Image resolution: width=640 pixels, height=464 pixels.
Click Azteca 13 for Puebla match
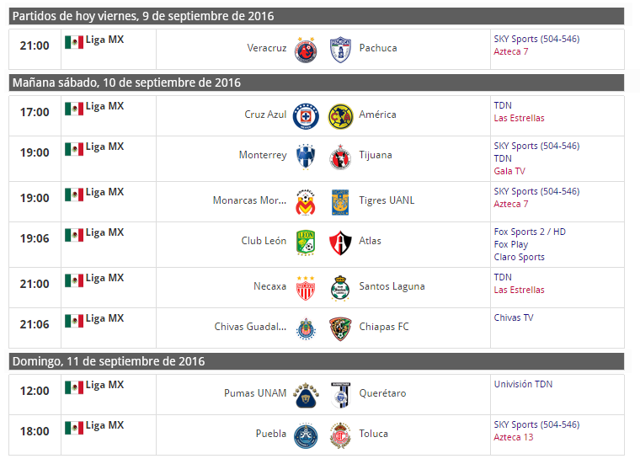coord(514,437)
